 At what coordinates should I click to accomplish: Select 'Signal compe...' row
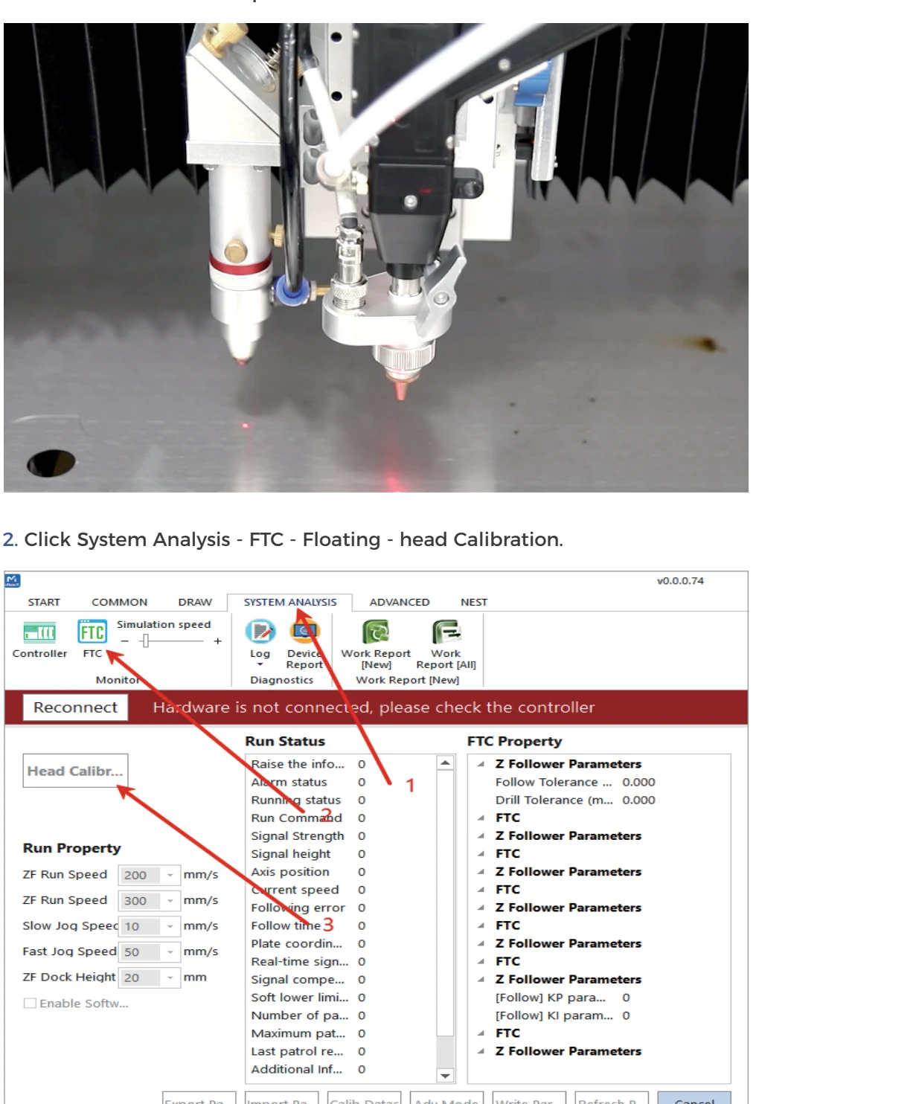pos(340,979)
